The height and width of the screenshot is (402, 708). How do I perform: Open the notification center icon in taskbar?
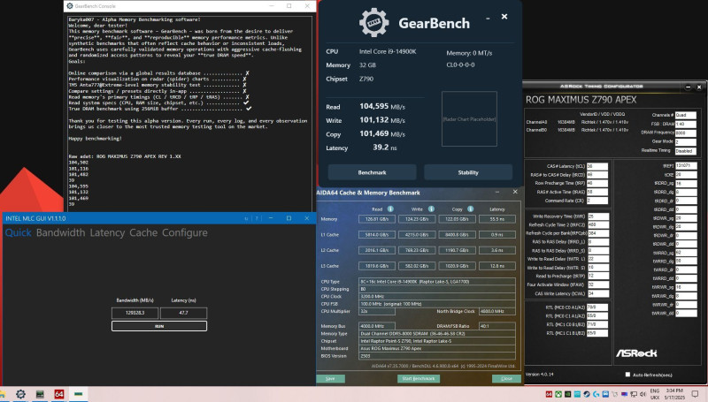click(695, 394)
